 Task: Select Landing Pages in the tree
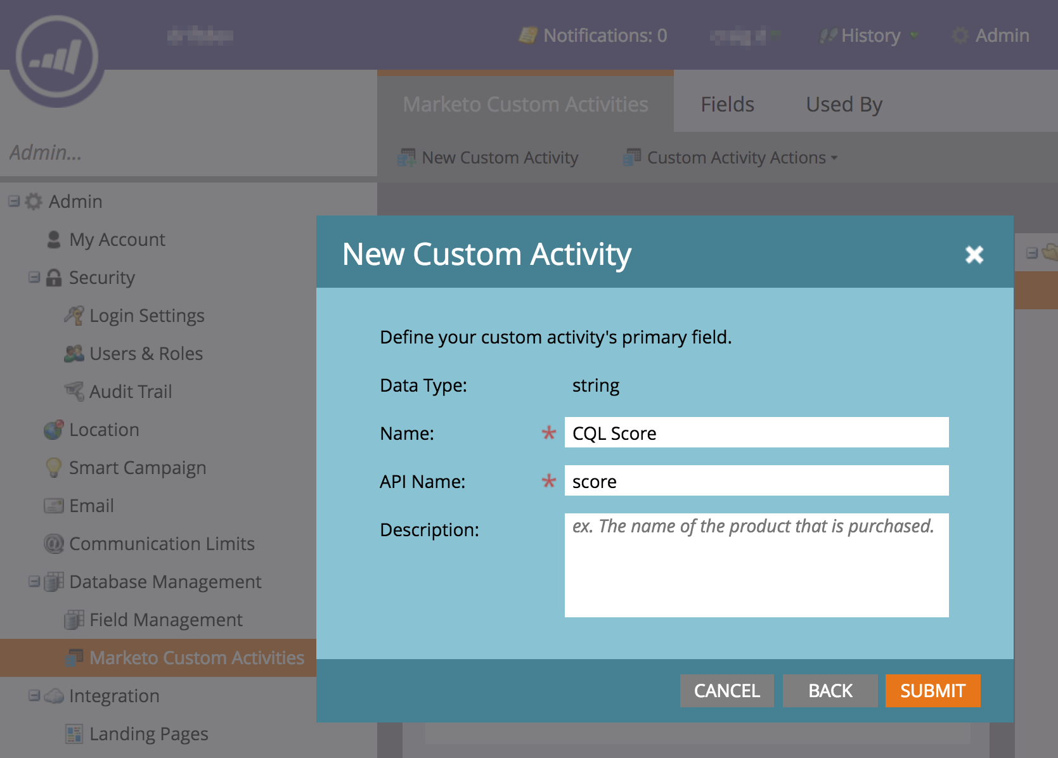coord(149,734)
